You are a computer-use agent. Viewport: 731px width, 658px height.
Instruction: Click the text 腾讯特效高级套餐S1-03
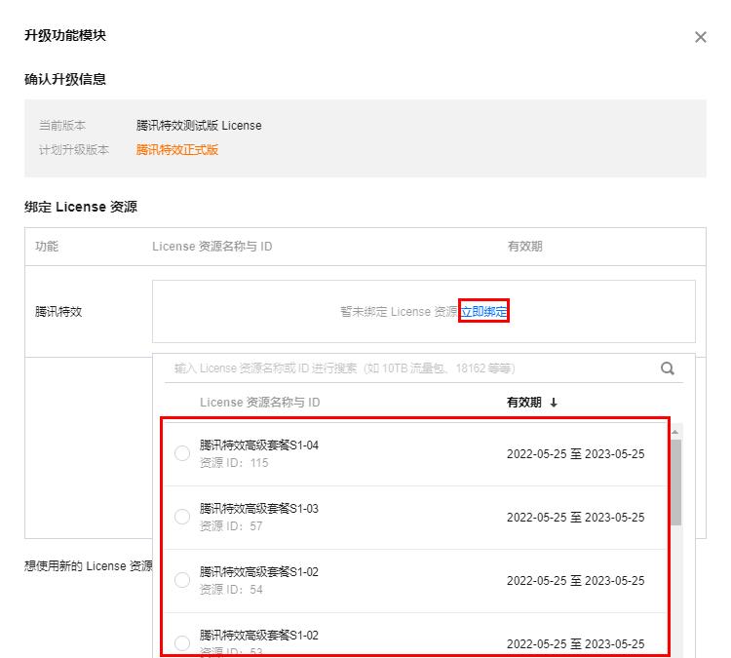coord(258,508)
